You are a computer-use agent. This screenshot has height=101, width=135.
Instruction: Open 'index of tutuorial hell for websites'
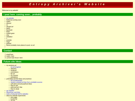click(x=17, y=94)
